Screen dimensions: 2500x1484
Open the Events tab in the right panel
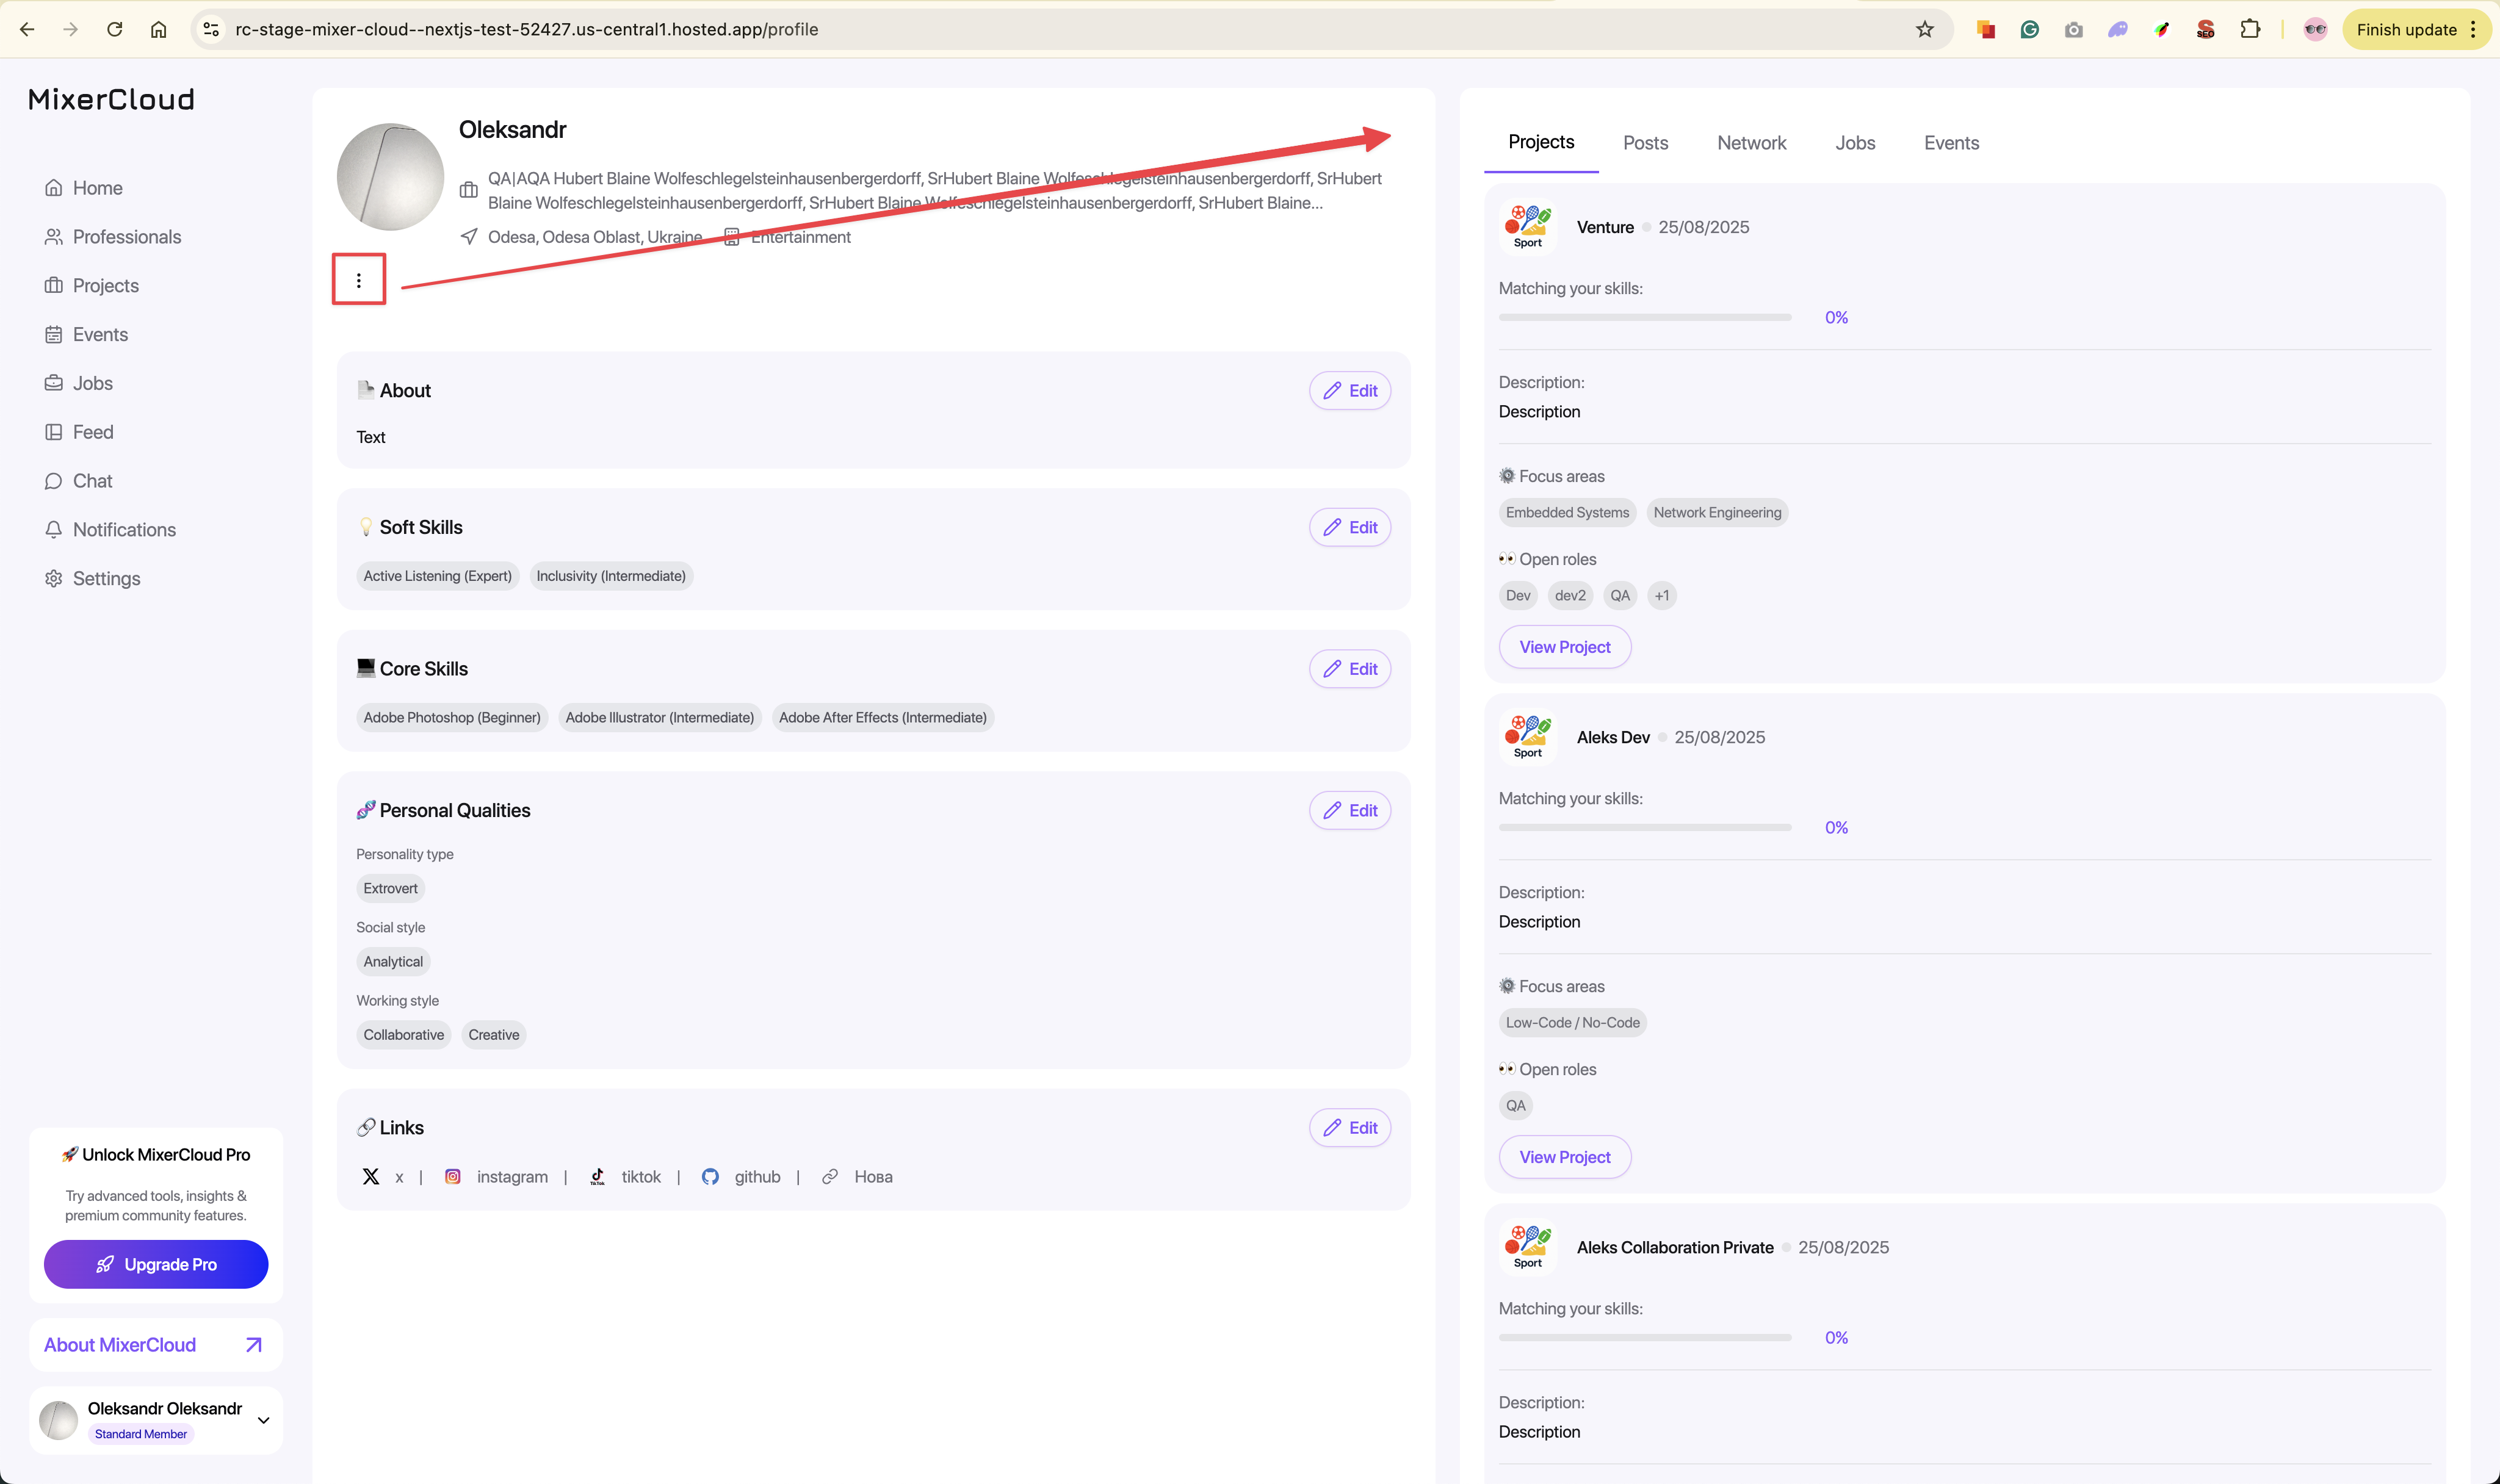(1951, 143)
